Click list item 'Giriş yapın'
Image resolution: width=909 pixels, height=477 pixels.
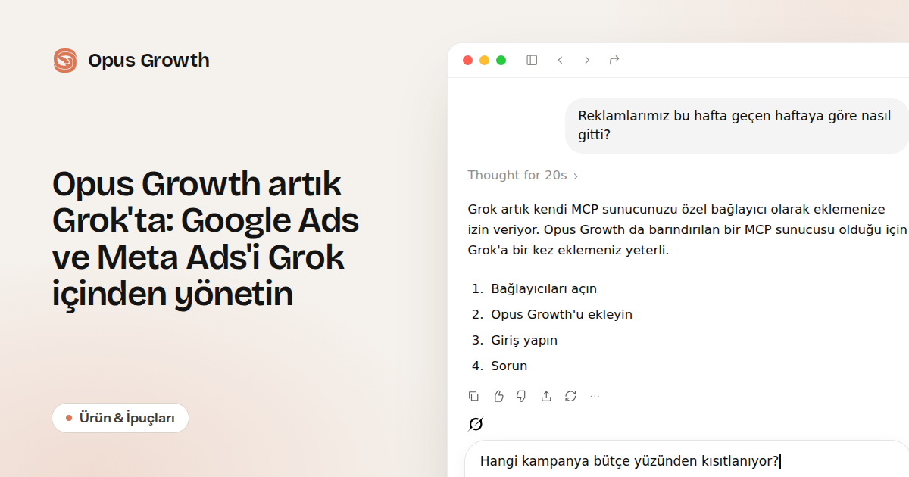tap(524, 340)
